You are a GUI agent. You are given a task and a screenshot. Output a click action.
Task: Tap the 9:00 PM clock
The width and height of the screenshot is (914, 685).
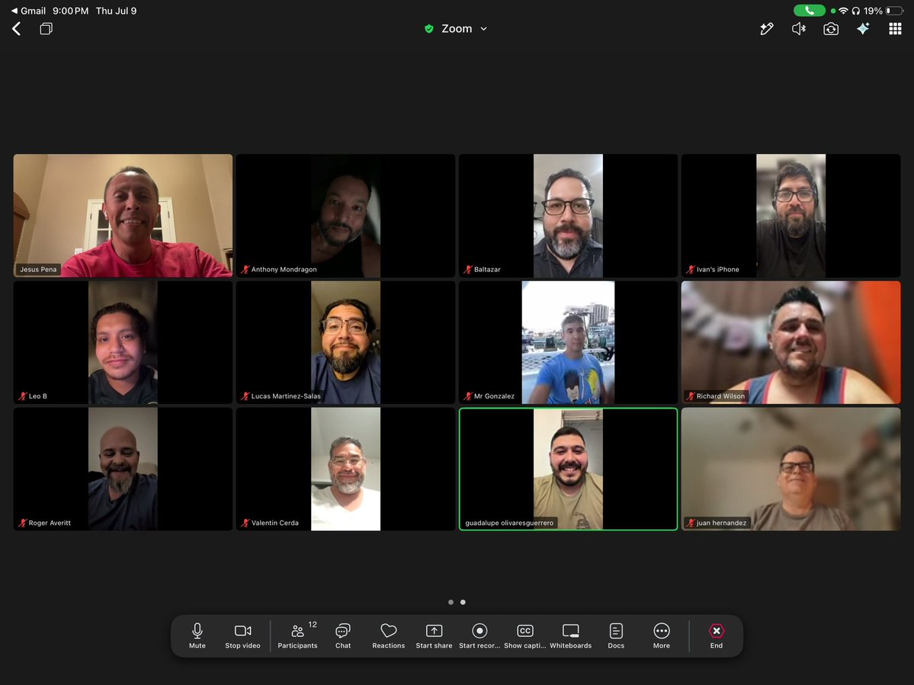[71, 11]
